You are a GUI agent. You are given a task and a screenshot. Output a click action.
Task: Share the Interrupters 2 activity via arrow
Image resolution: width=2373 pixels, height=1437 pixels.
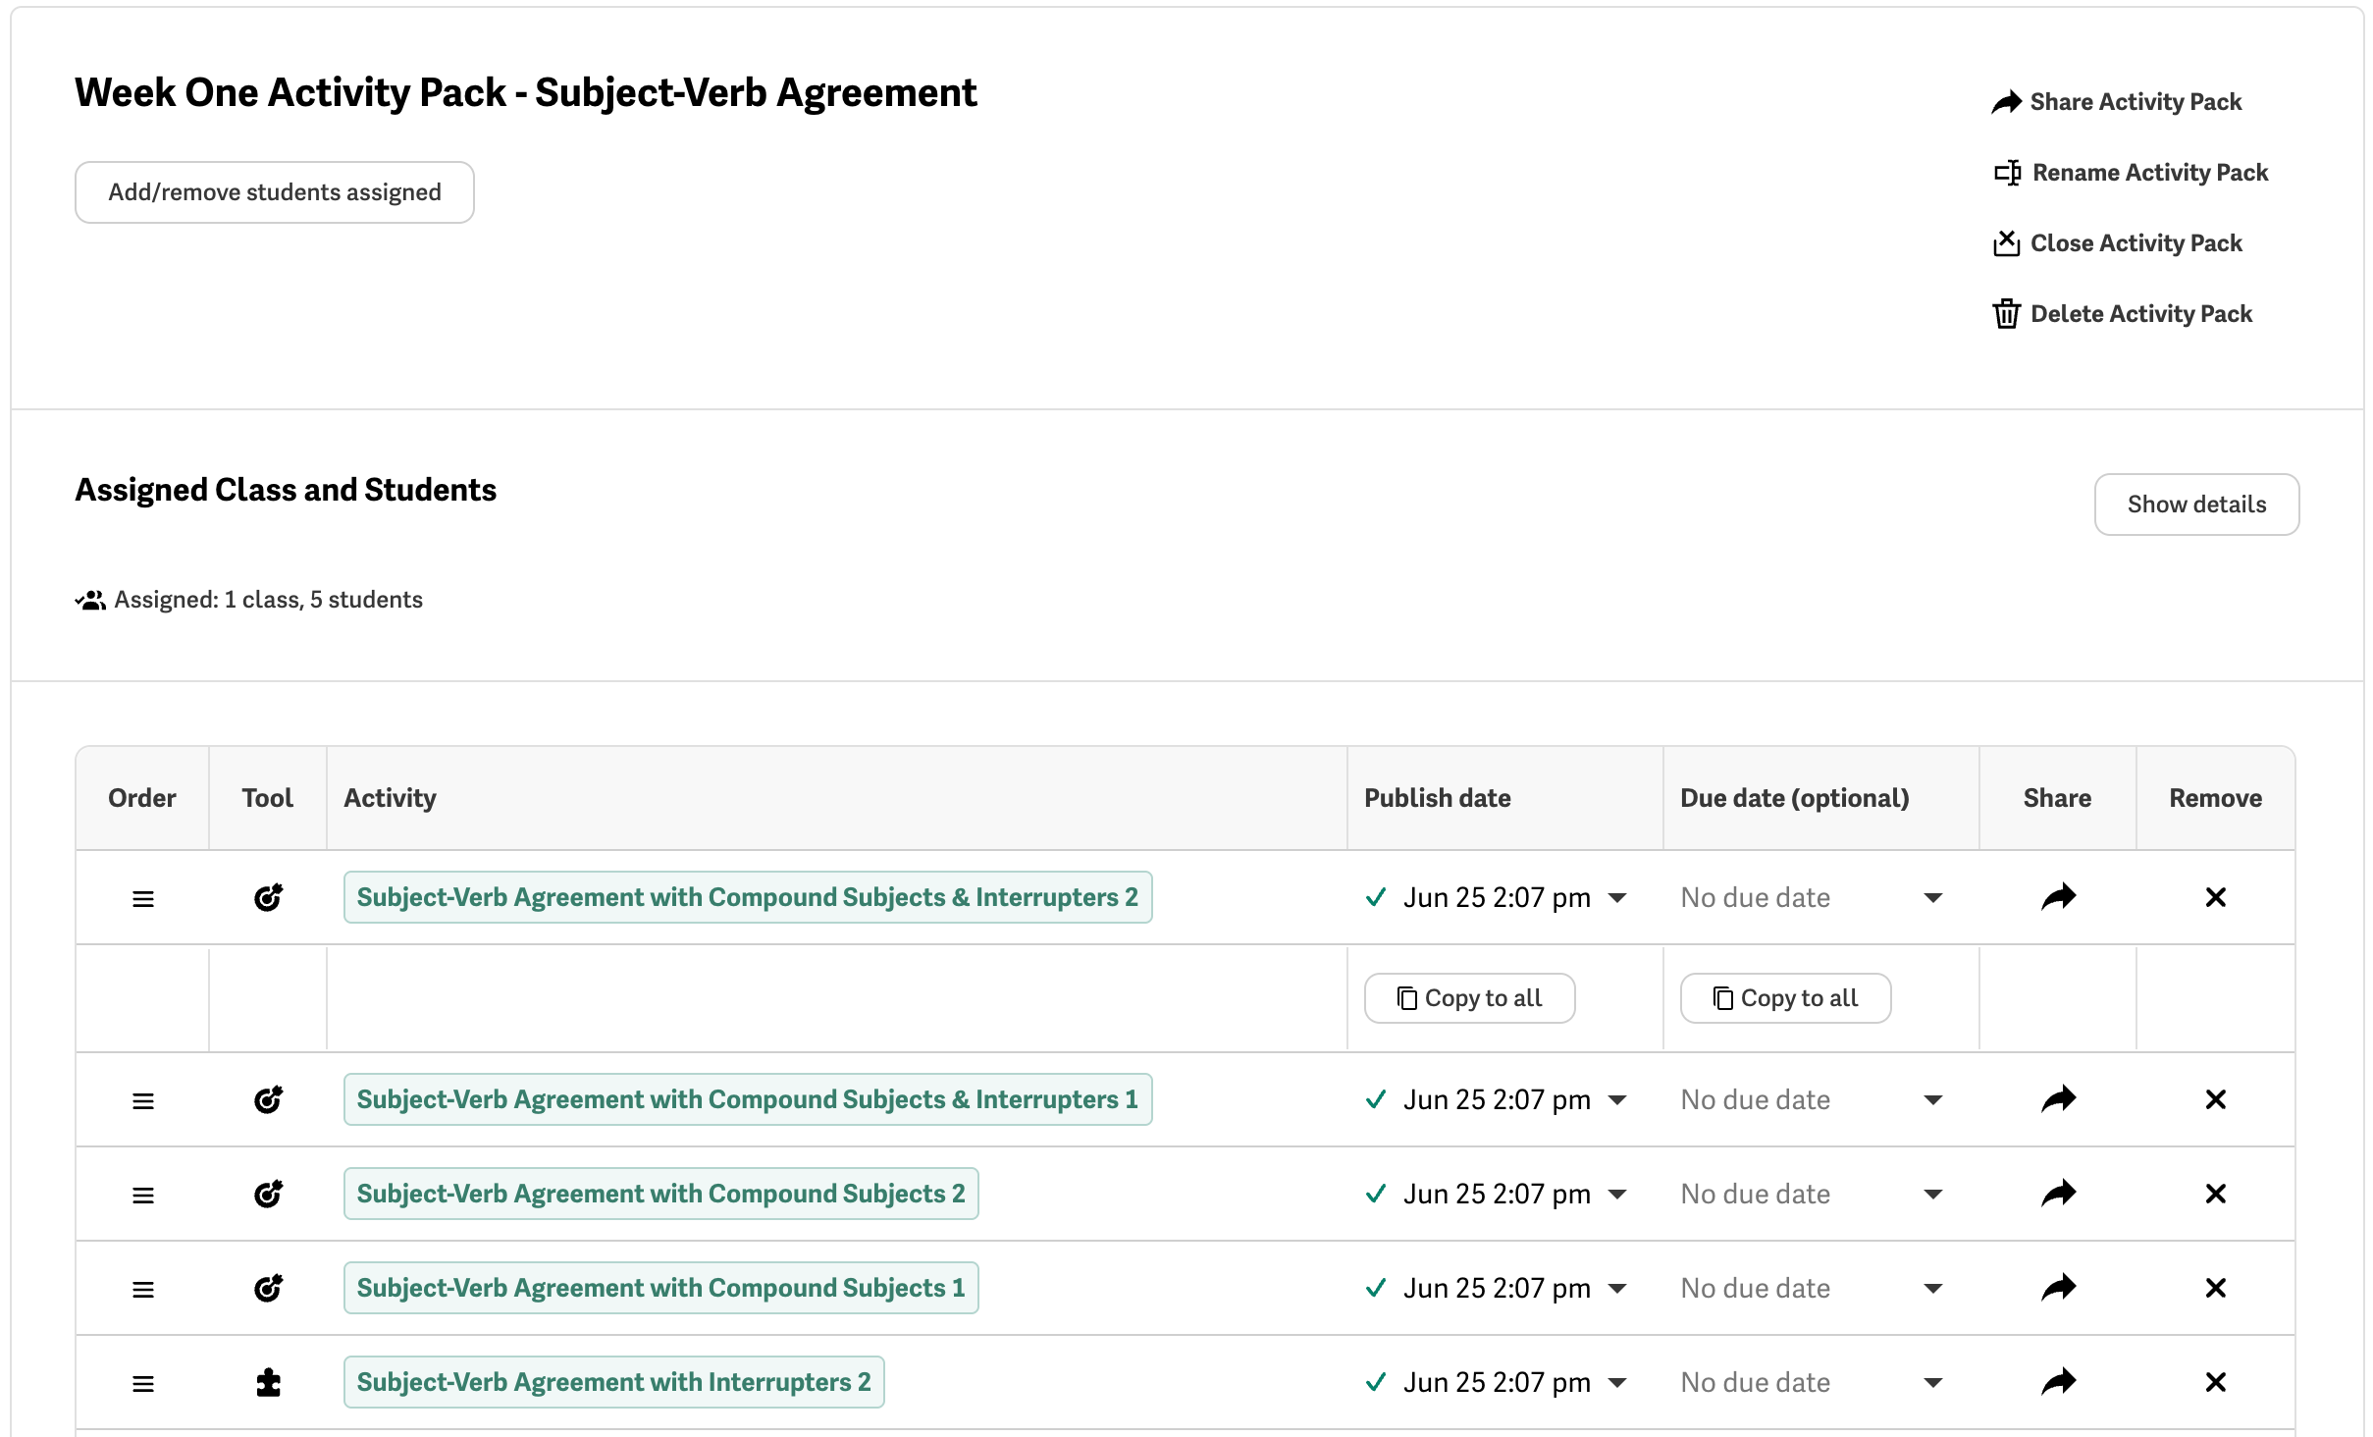point(2058,1382)
